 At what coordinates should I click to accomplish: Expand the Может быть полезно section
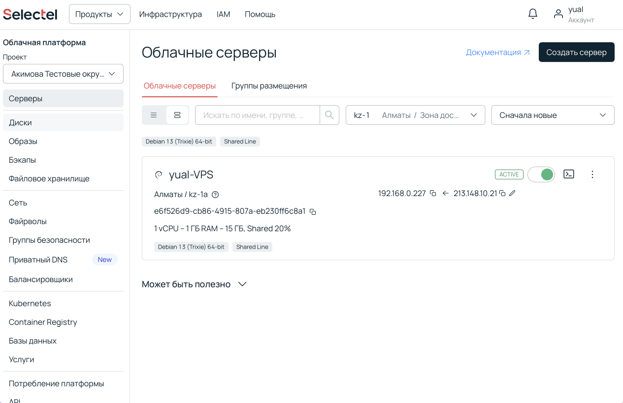(194, 284)
